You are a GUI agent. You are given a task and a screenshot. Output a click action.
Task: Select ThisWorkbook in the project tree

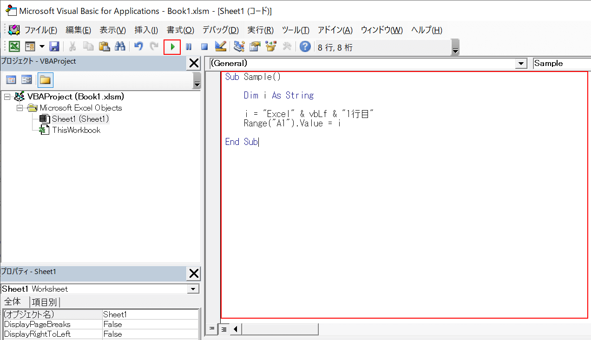click(x=76, y=130)
